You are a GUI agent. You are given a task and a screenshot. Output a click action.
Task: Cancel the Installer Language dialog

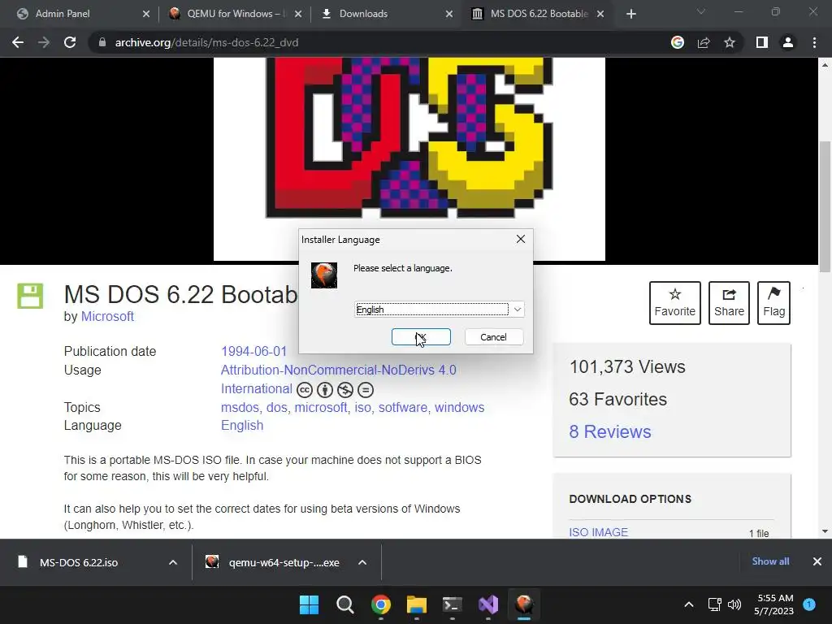[494, 337]
